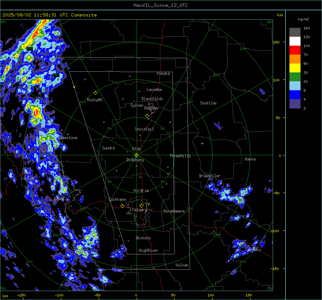Click the km label at bottom left
Viewport: 322px width, 300px height.
pyautogui.click(x=5, y=296)
